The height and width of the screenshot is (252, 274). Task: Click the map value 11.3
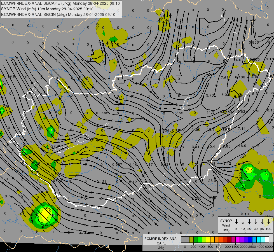click(210, 113)
